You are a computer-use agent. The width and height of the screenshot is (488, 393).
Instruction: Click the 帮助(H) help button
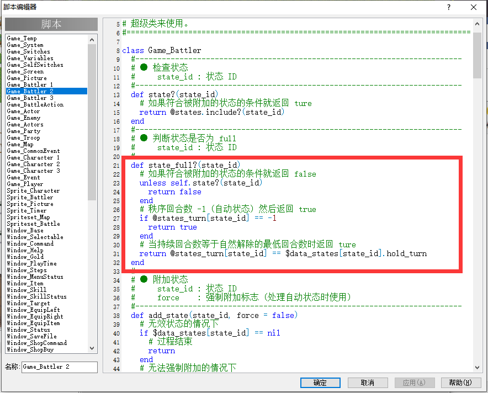point(460,383)
